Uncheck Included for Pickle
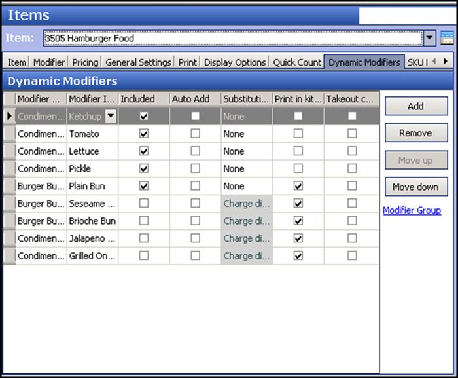Image resolution: width=458 pixels, height=378 pixels. click(x=144, y=168)
